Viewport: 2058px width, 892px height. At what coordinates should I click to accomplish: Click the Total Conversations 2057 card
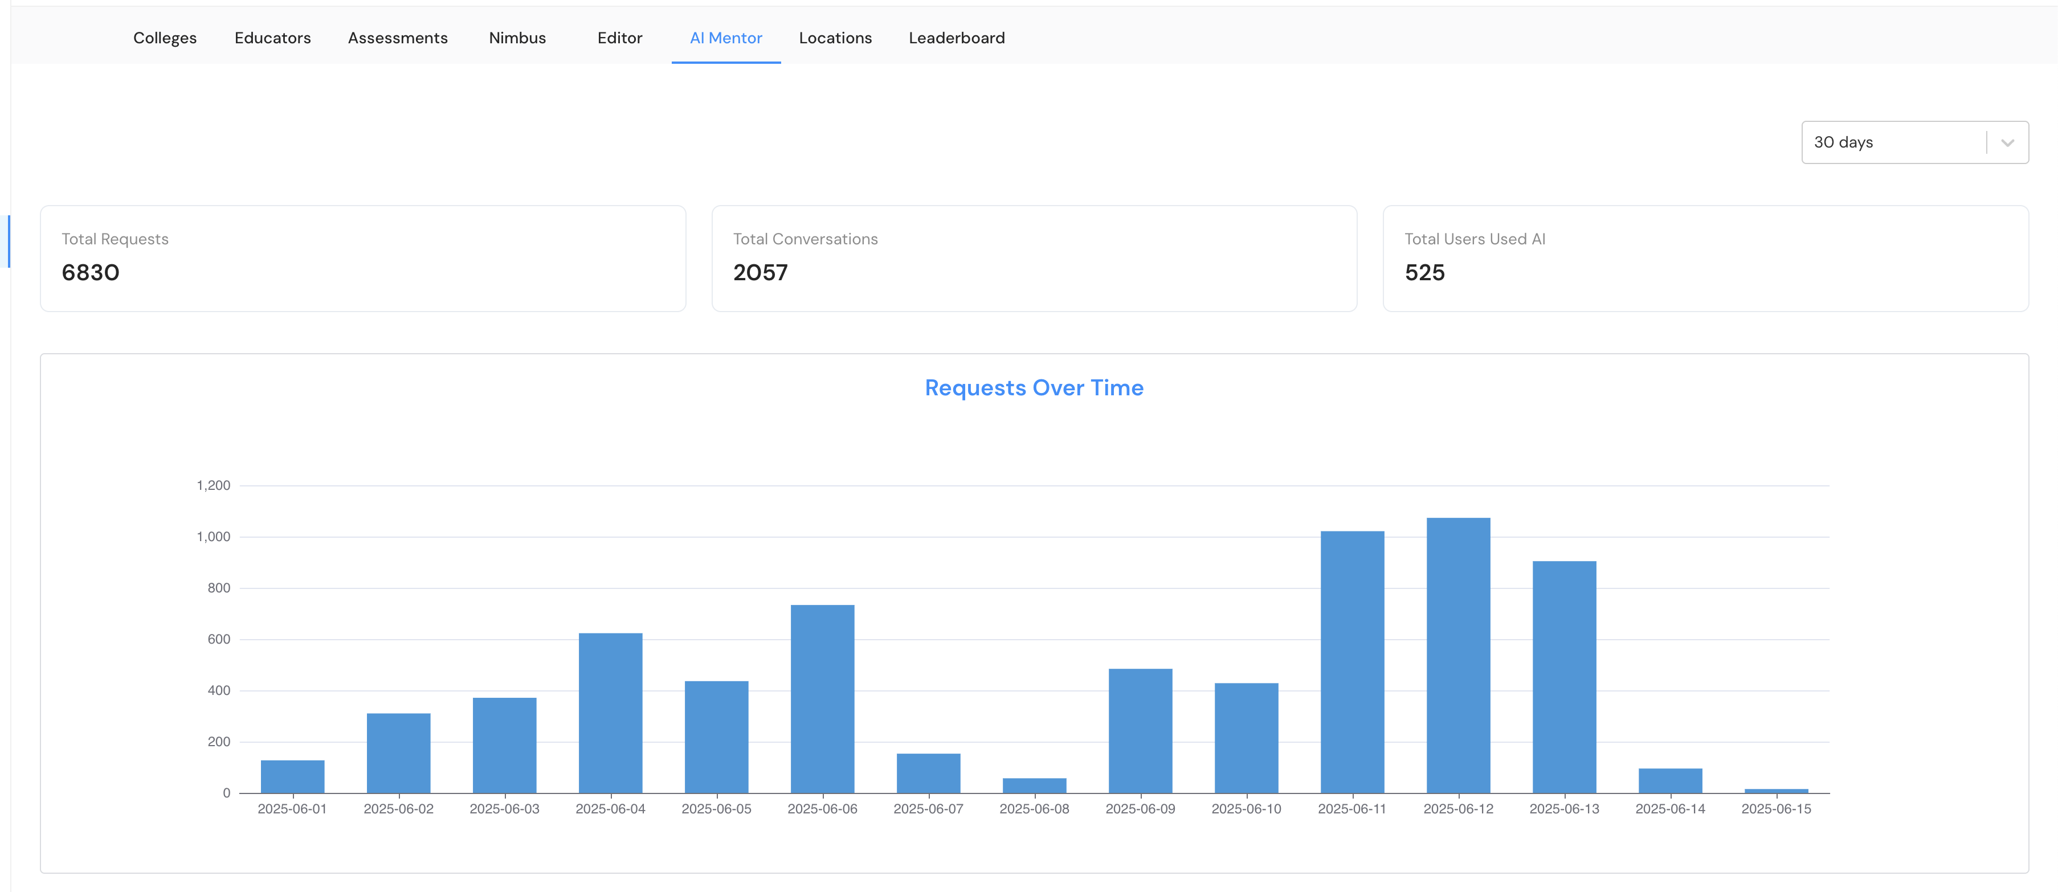[x=1034, y=258]
